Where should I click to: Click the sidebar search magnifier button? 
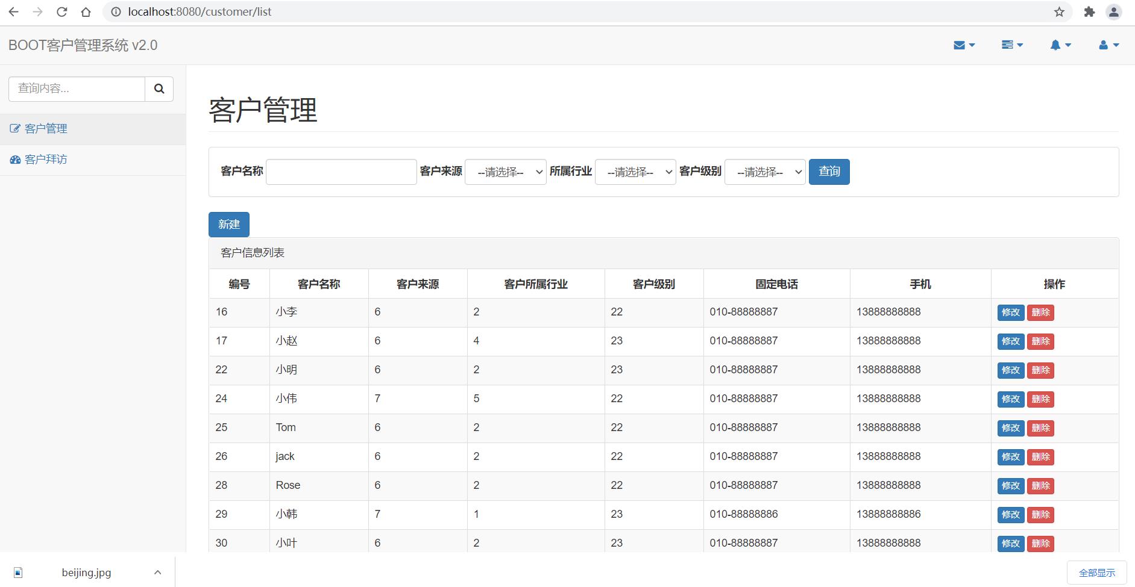[x=159, y=89]
